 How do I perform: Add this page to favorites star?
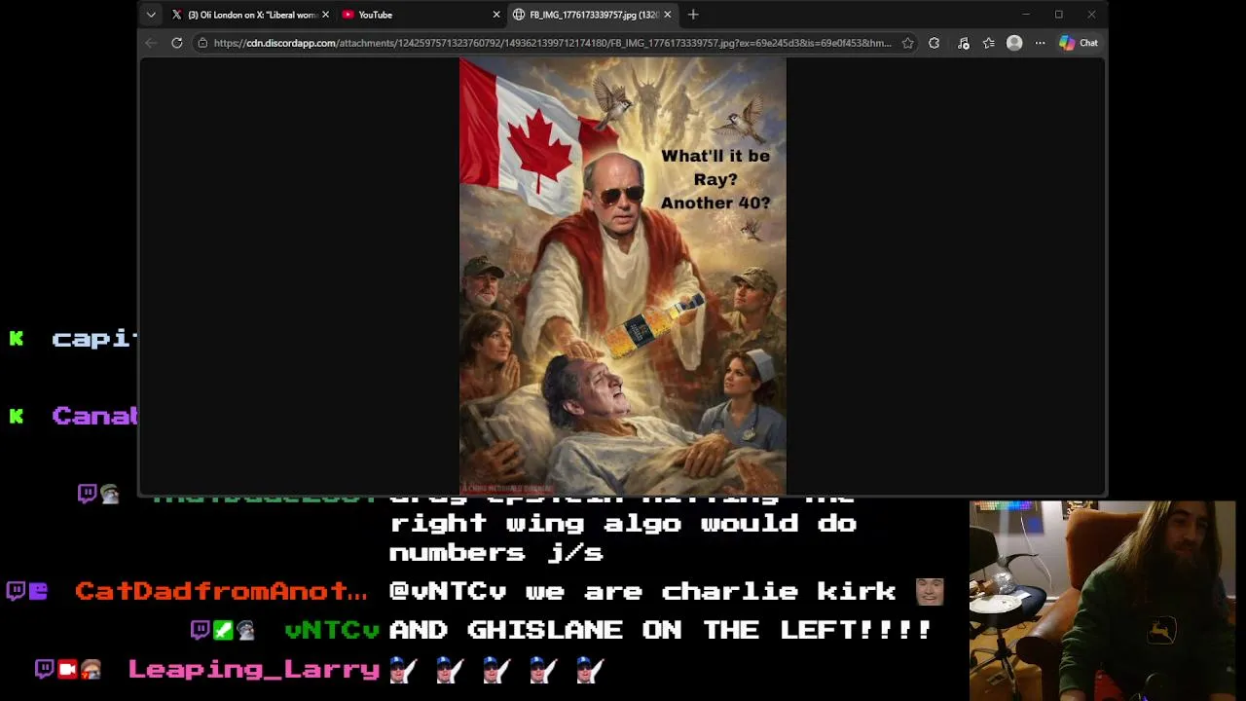point(908,43)
